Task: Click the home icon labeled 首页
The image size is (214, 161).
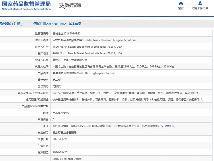Action: (181, 3)
